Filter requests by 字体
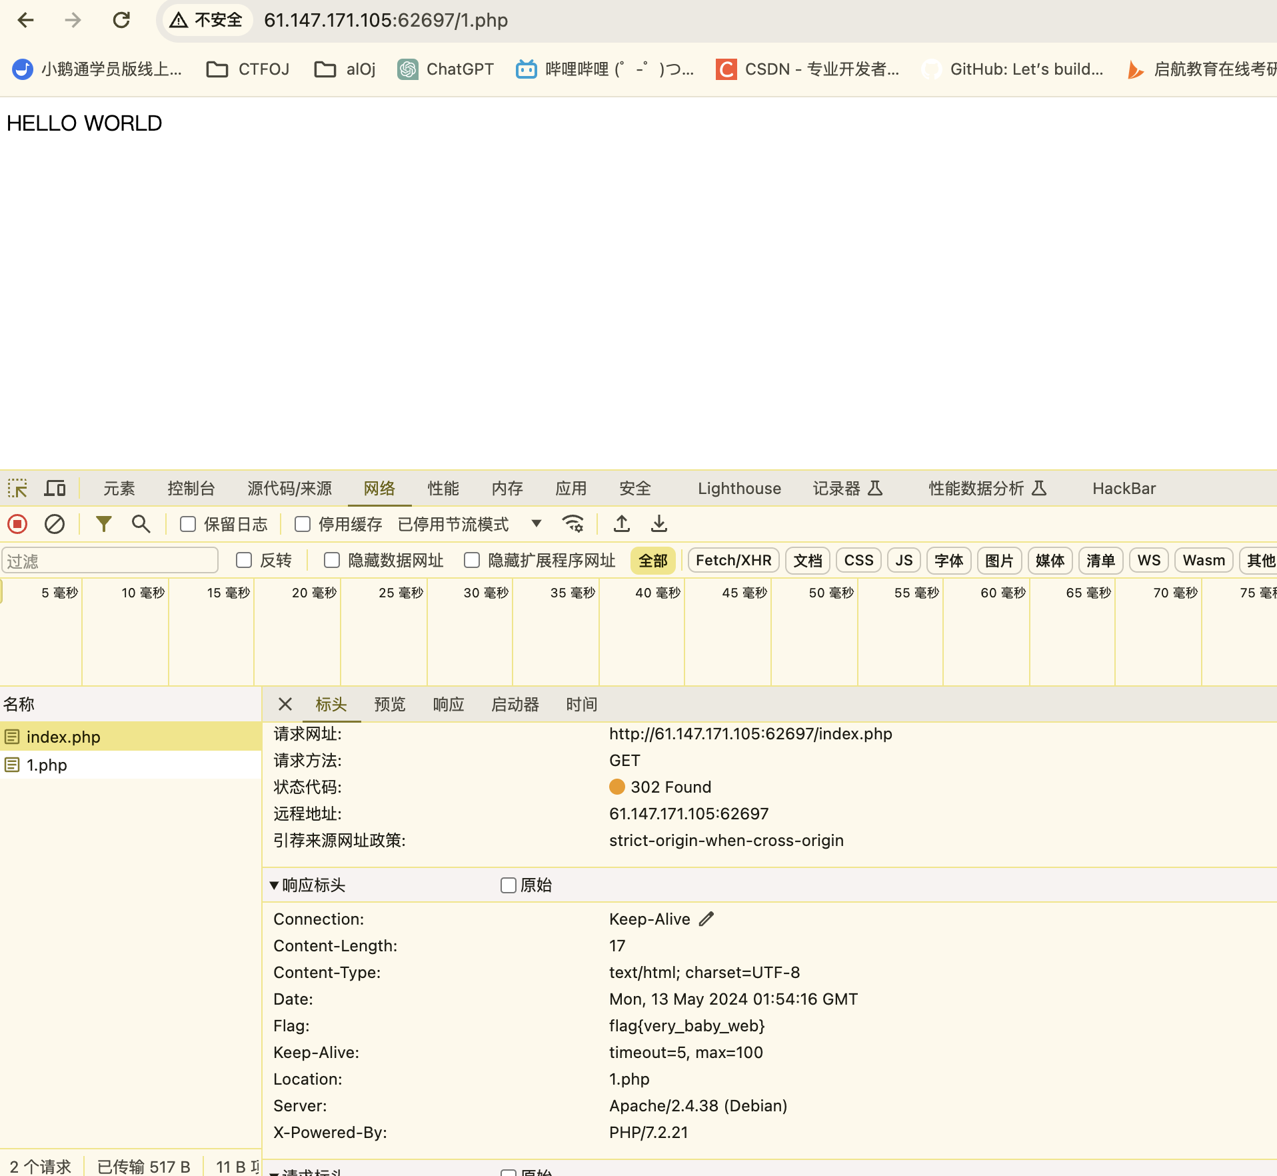 coord(949,560)
